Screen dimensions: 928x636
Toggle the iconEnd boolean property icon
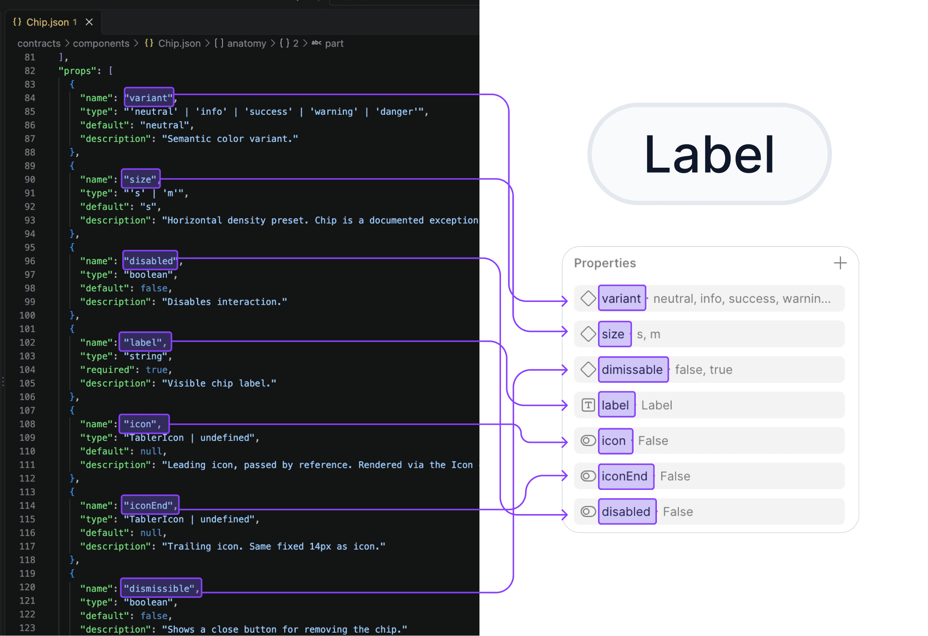coord(588,476)
